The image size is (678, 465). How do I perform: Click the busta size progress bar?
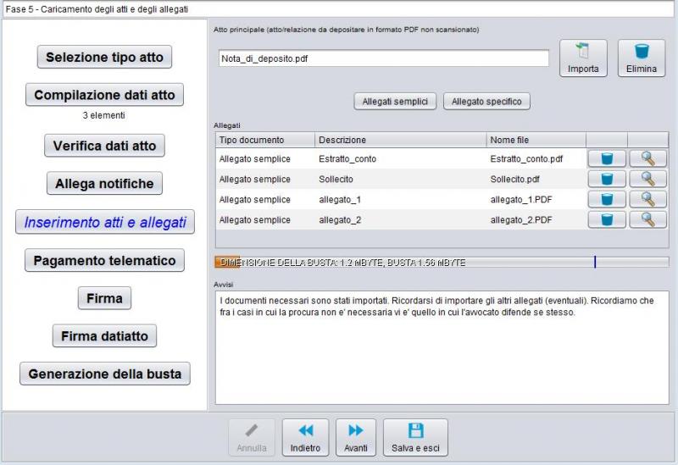[442, 262]
